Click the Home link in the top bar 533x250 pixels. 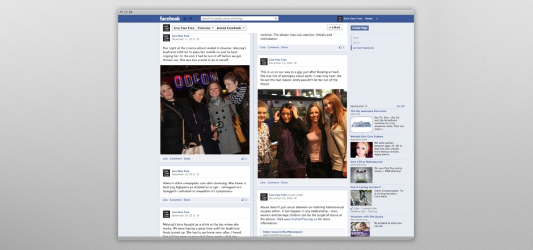(x=369, y=19)
